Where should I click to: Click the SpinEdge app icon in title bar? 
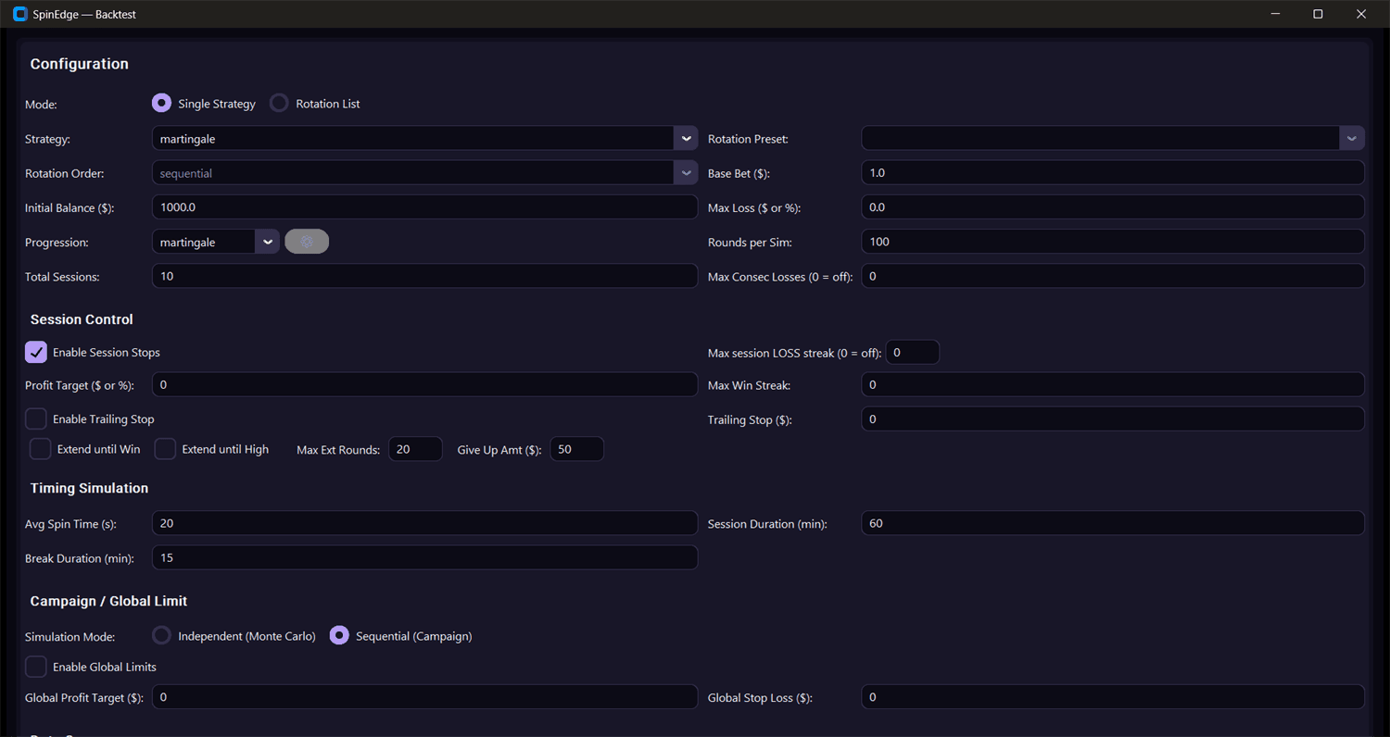[x=20, y=15]
